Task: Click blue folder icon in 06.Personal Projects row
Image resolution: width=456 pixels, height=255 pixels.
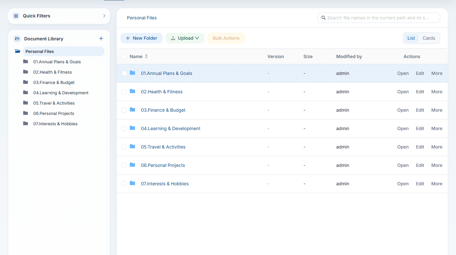Action: click(x=132, y=165)
